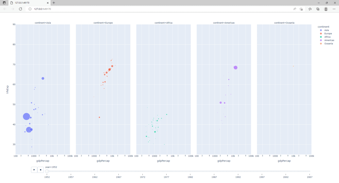Toggle Asia trace in the legend
339x183 pixels.
326,30
